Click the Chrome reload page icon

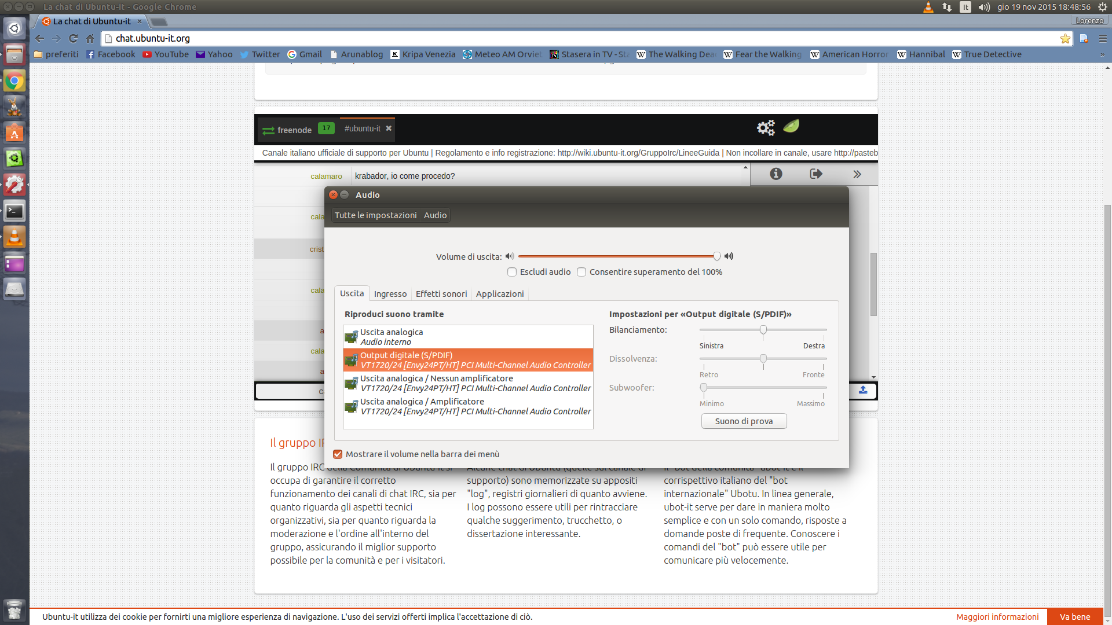point(73,38)
